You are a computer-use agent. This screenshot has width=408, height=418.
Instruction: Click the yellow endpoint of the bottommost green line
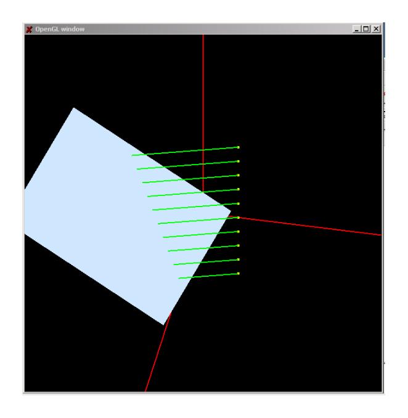tap(239, 273)
